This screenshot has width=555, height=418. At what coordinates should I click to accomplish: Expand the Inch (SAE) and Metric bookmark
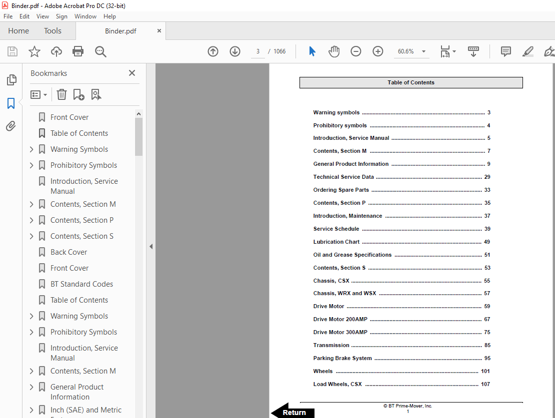[31, 410]
